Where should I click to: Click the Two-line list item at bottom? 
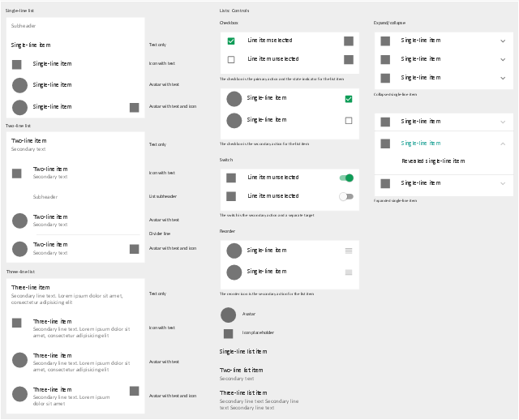(241, 371)
